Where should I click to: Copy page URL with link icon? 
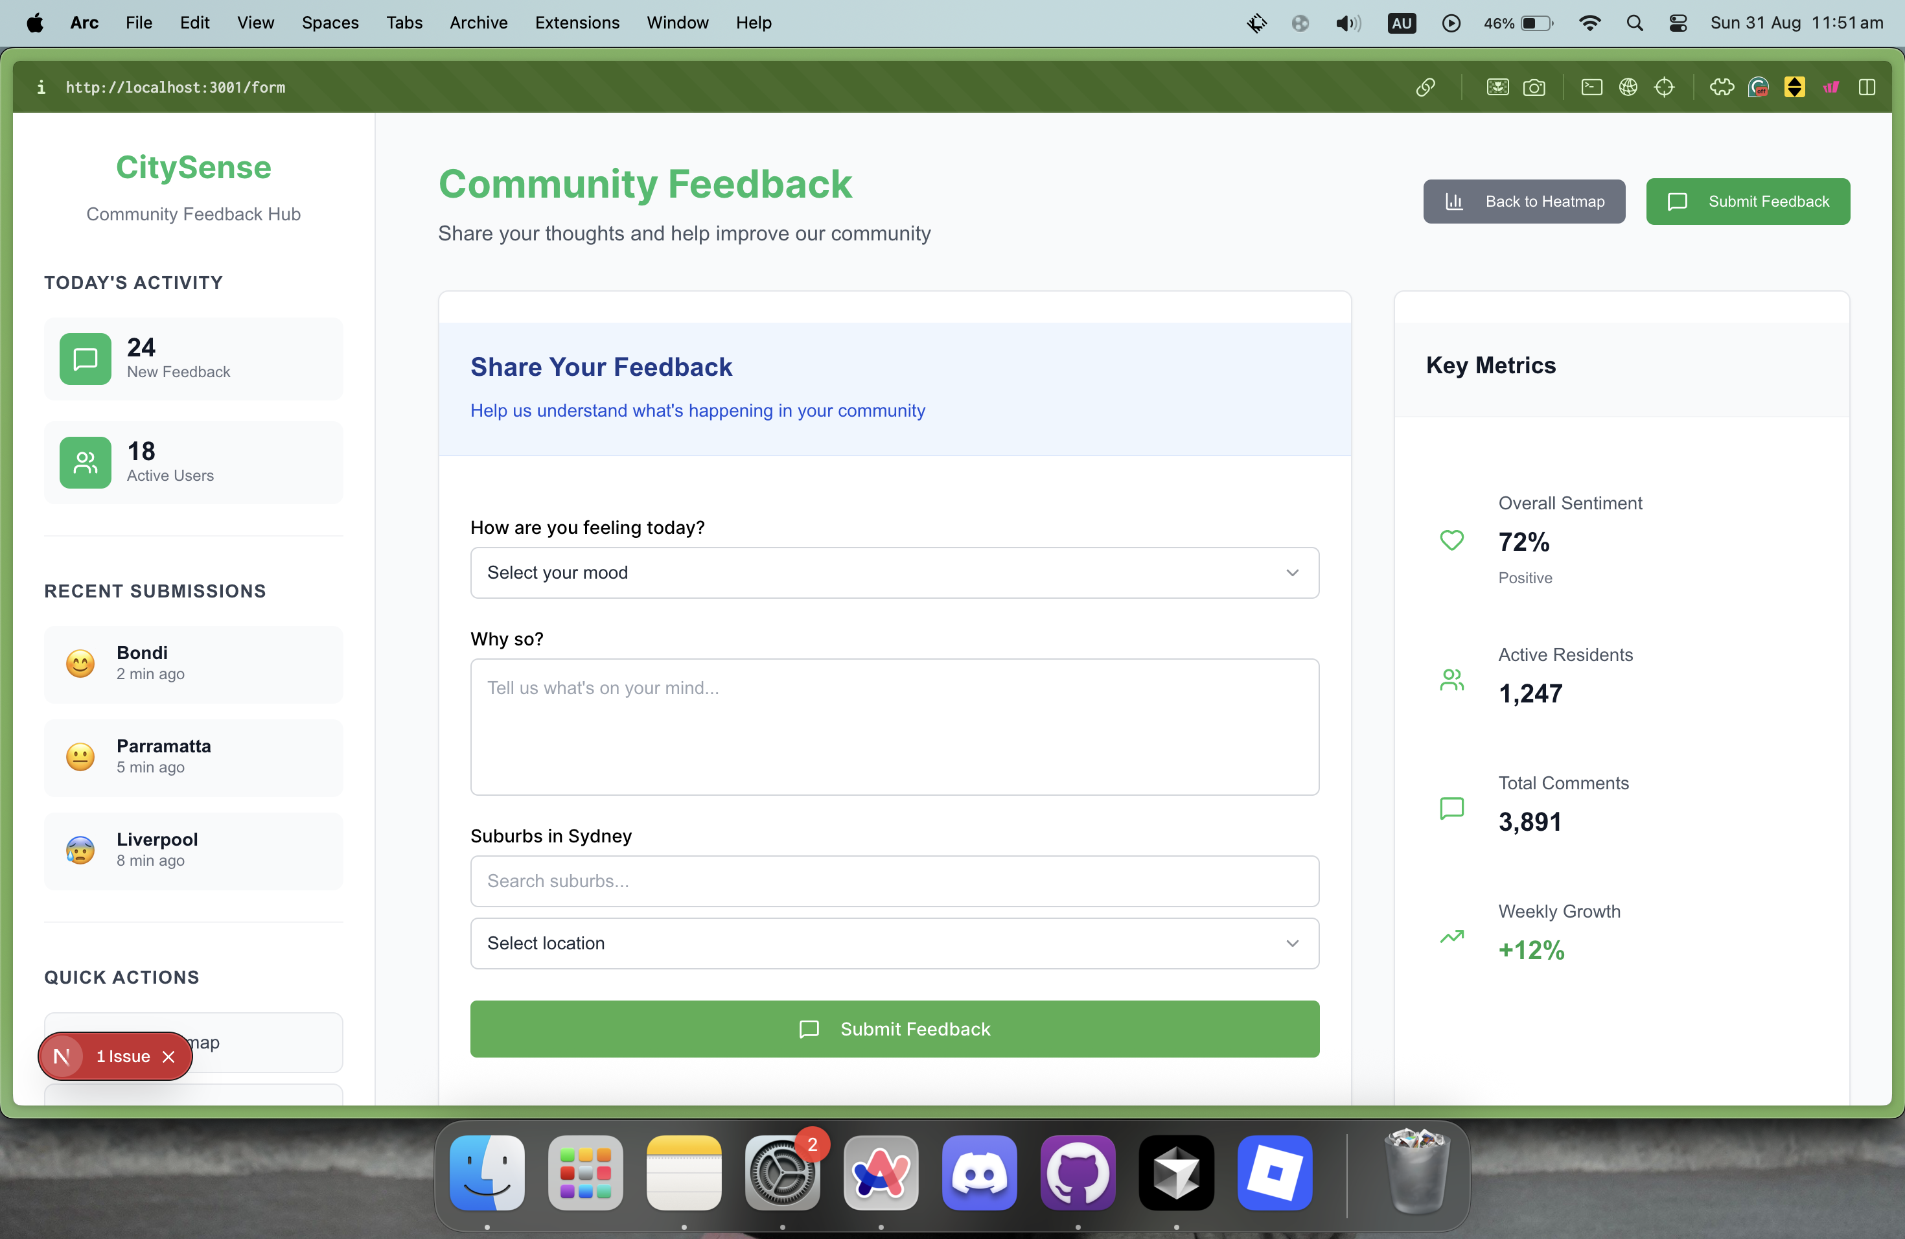click(x=1425, y=87)
